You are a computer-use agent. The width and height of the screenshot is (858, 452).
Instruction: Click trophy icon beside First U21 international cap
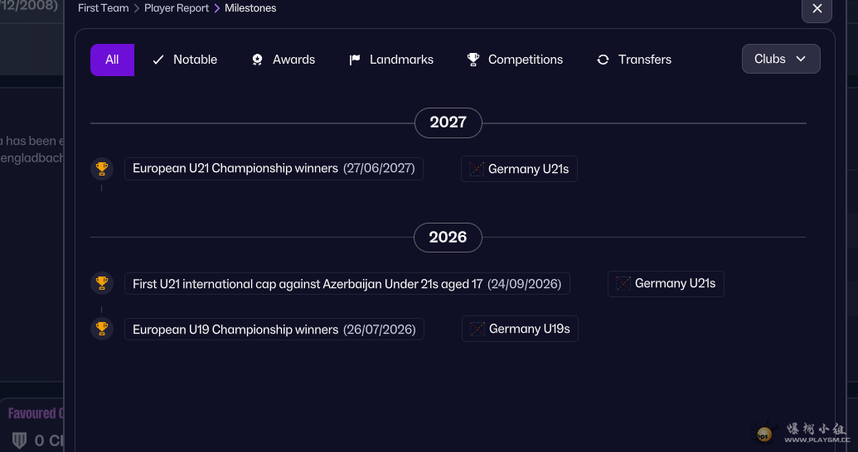[102, 283]
